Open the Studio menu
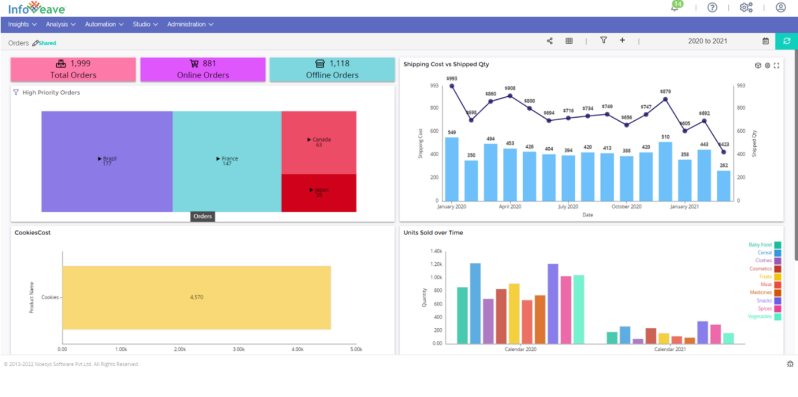The height and width of the screenshot is (397, 798). [x=145, y=24]
